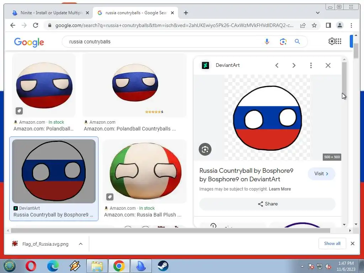Open File Explorer from the taskbar
Screen dimensions: 364x273
tap(97, 266)
